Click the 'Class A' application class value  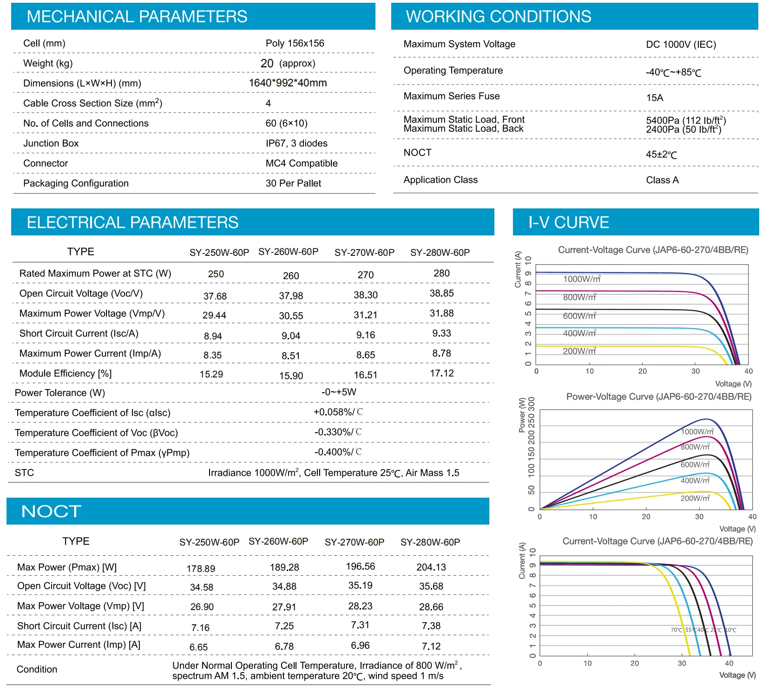663,180
